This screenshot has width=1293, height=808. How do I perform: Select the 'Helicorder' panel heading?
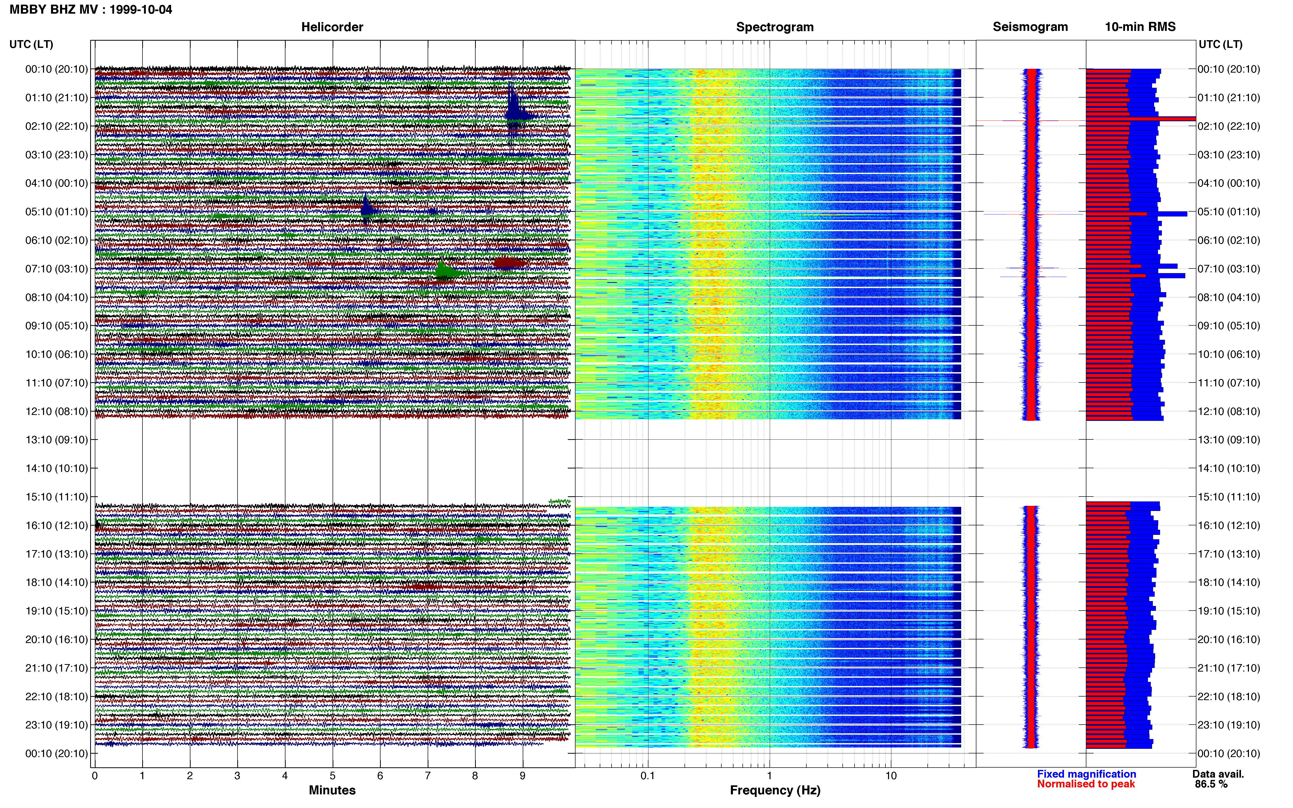pos(332,27)
